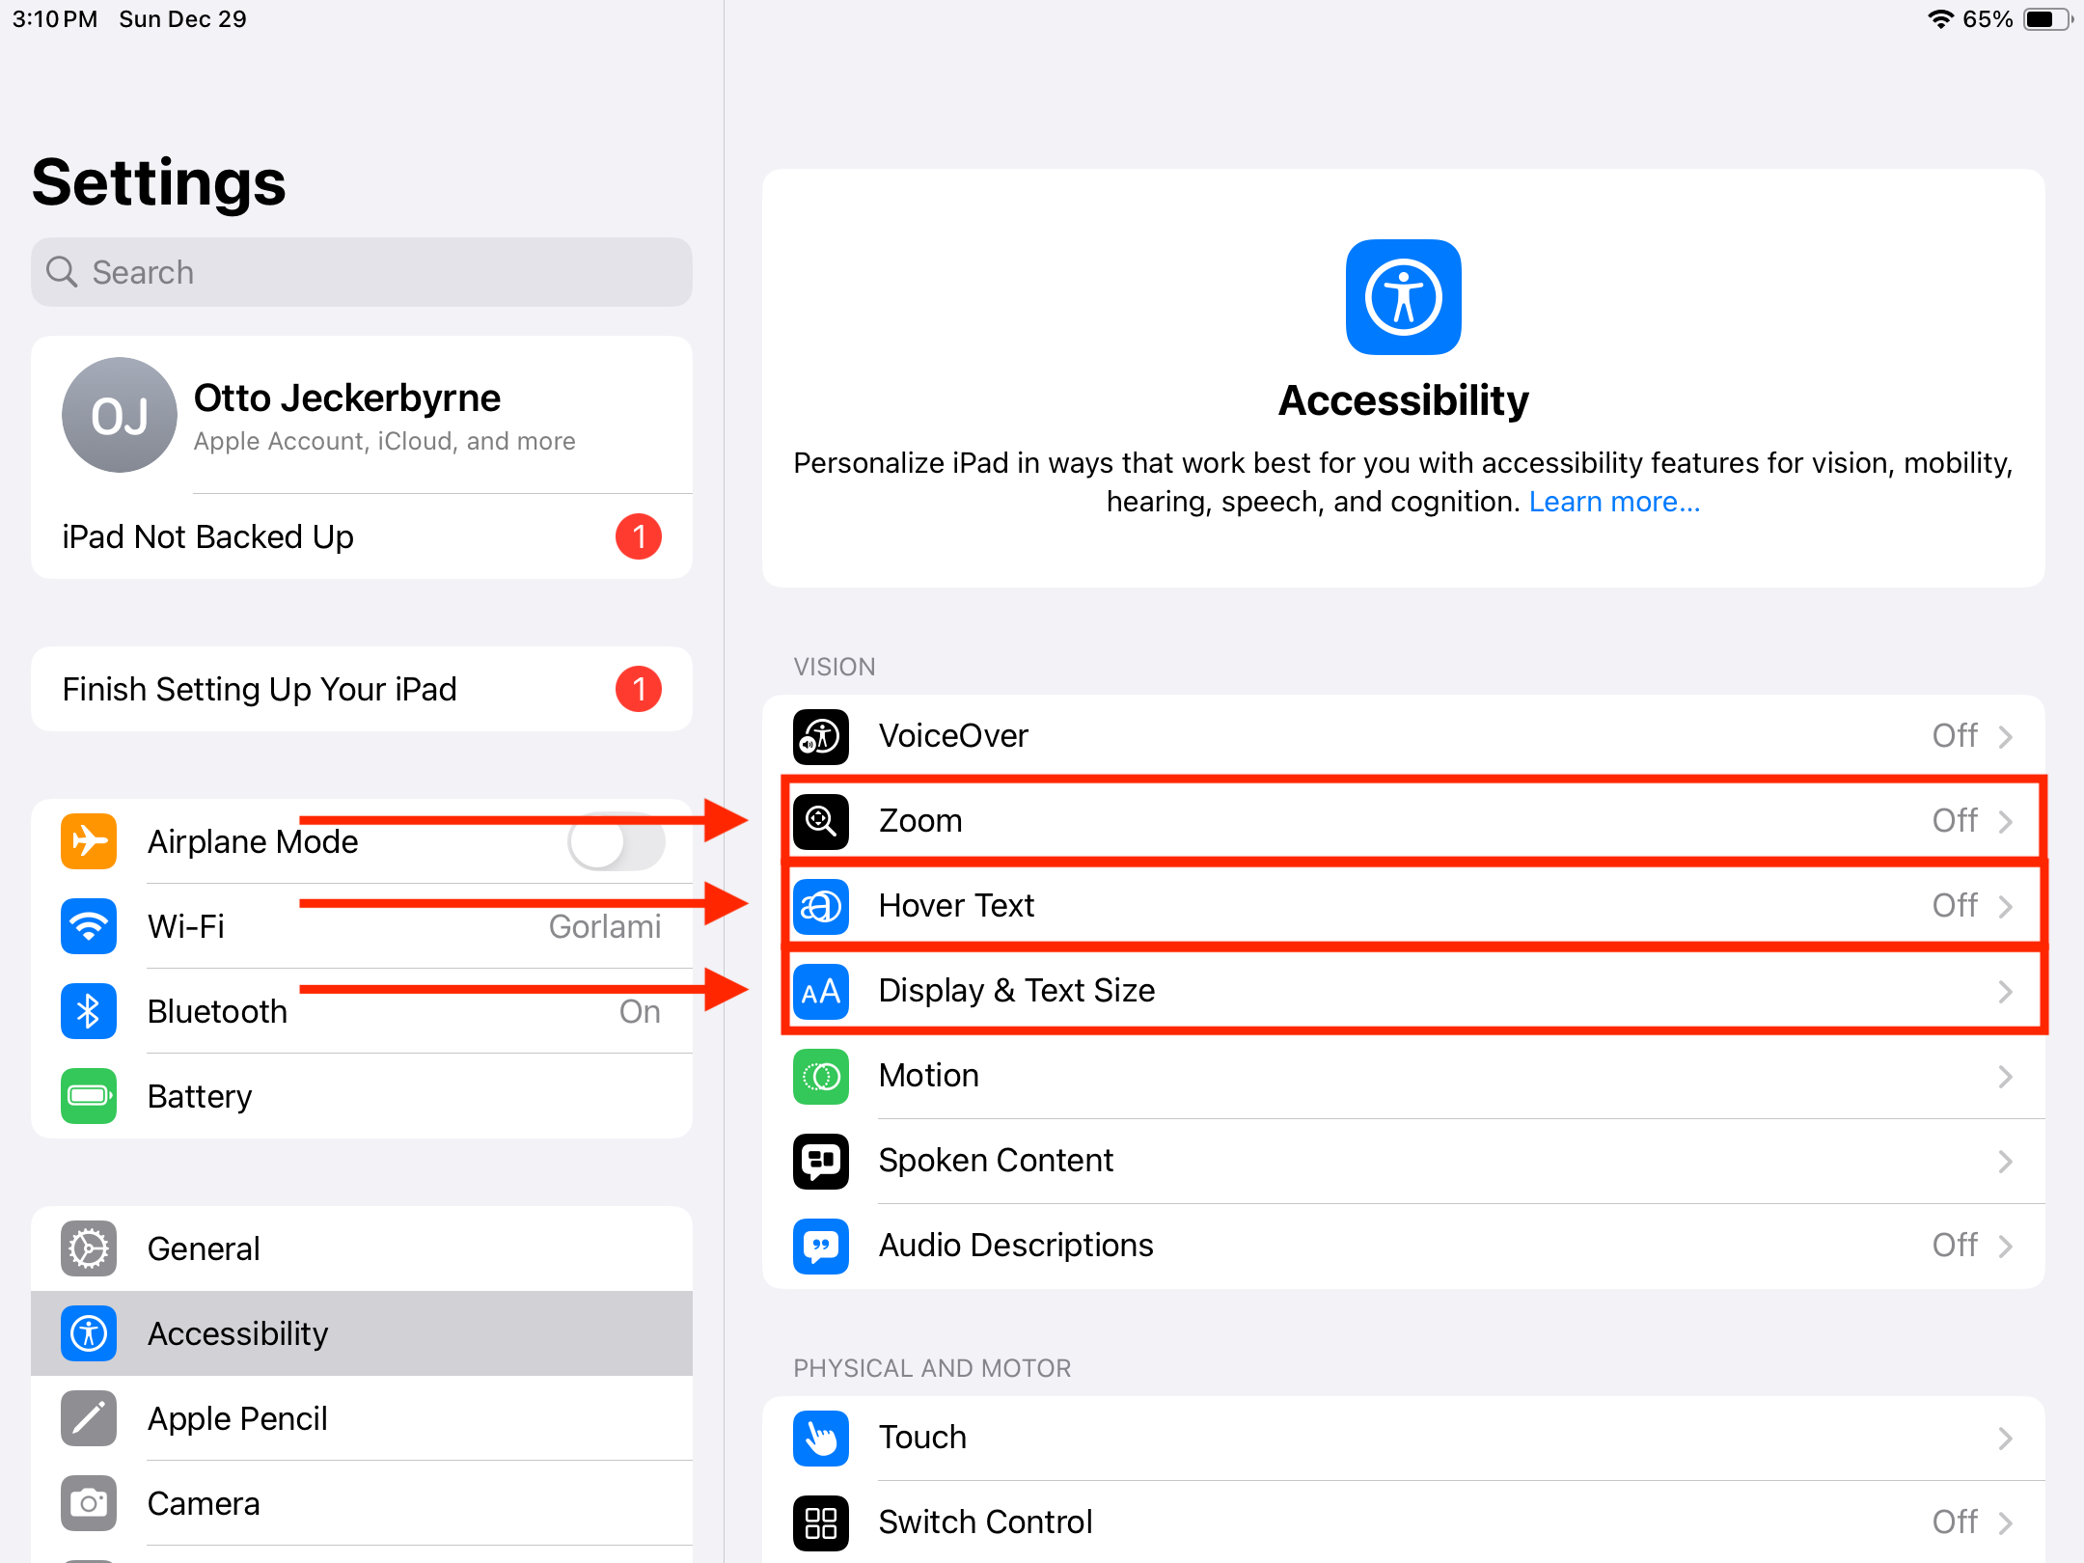The width and height of the screenshot is (2084, 1563).
Task: Tap the General gear icon
Action: (89, 1248)
